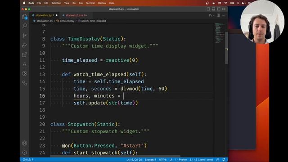Open the Extensions view
Screen dimensions: 288x162
(x=24, y=54)
